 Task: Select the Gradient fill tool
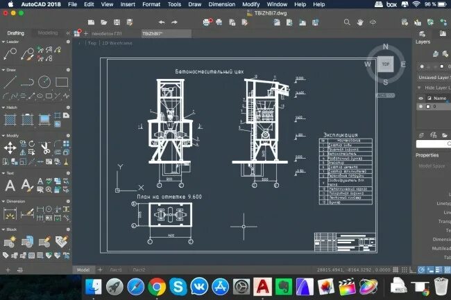[44, 120]
